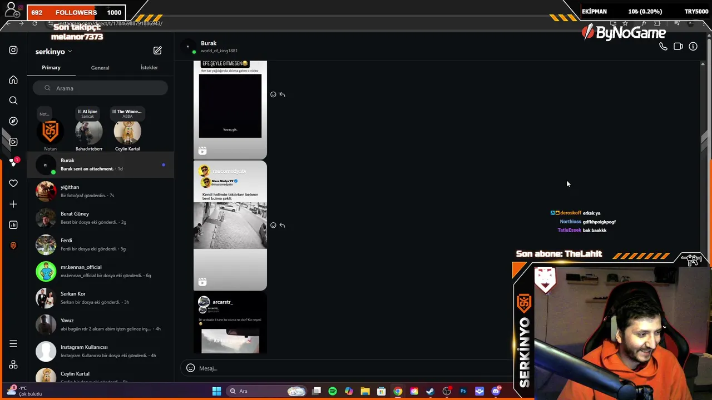Open File Explorer from the taskbar
712x400 pixels.
(365, 391)
